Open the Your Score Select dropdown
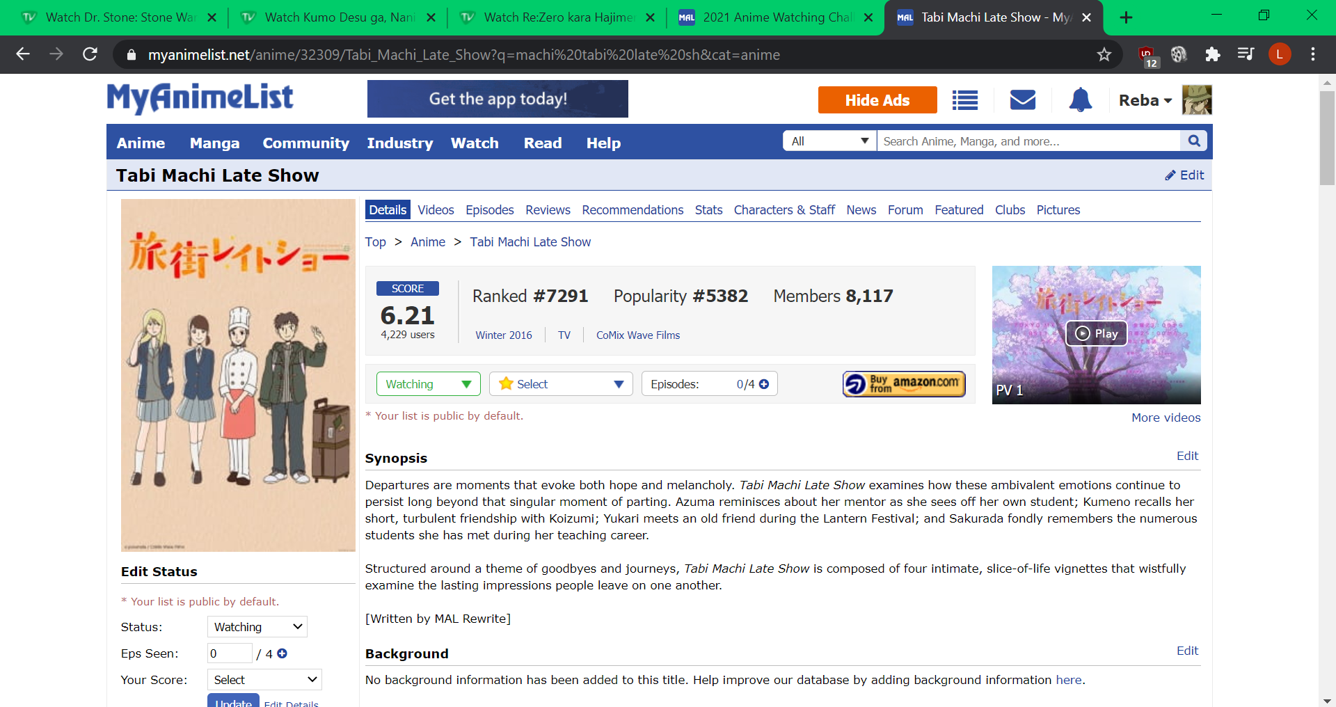This screenshot has height=707, width=1336. click(265, 680)
